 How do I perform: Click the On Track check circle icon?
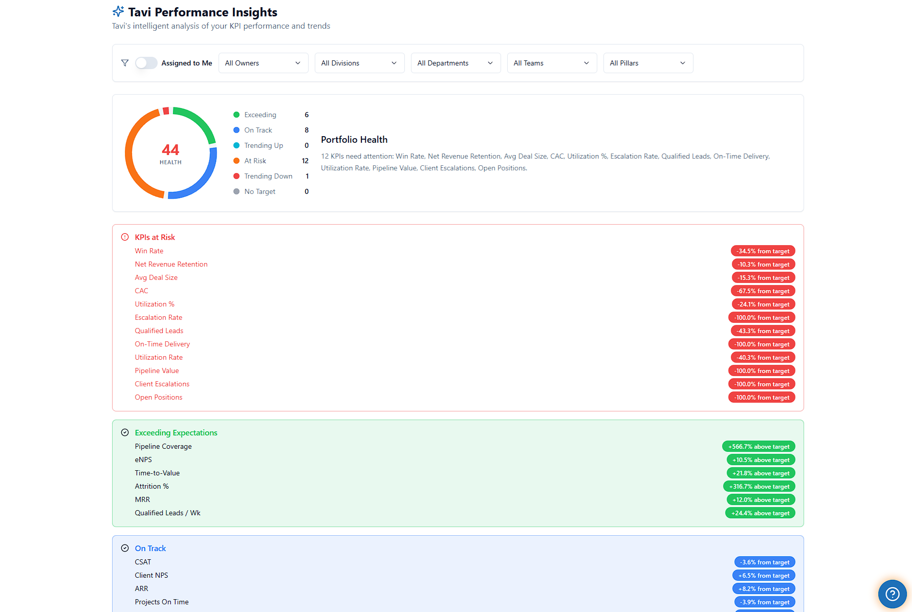click(x=125, y=548)
